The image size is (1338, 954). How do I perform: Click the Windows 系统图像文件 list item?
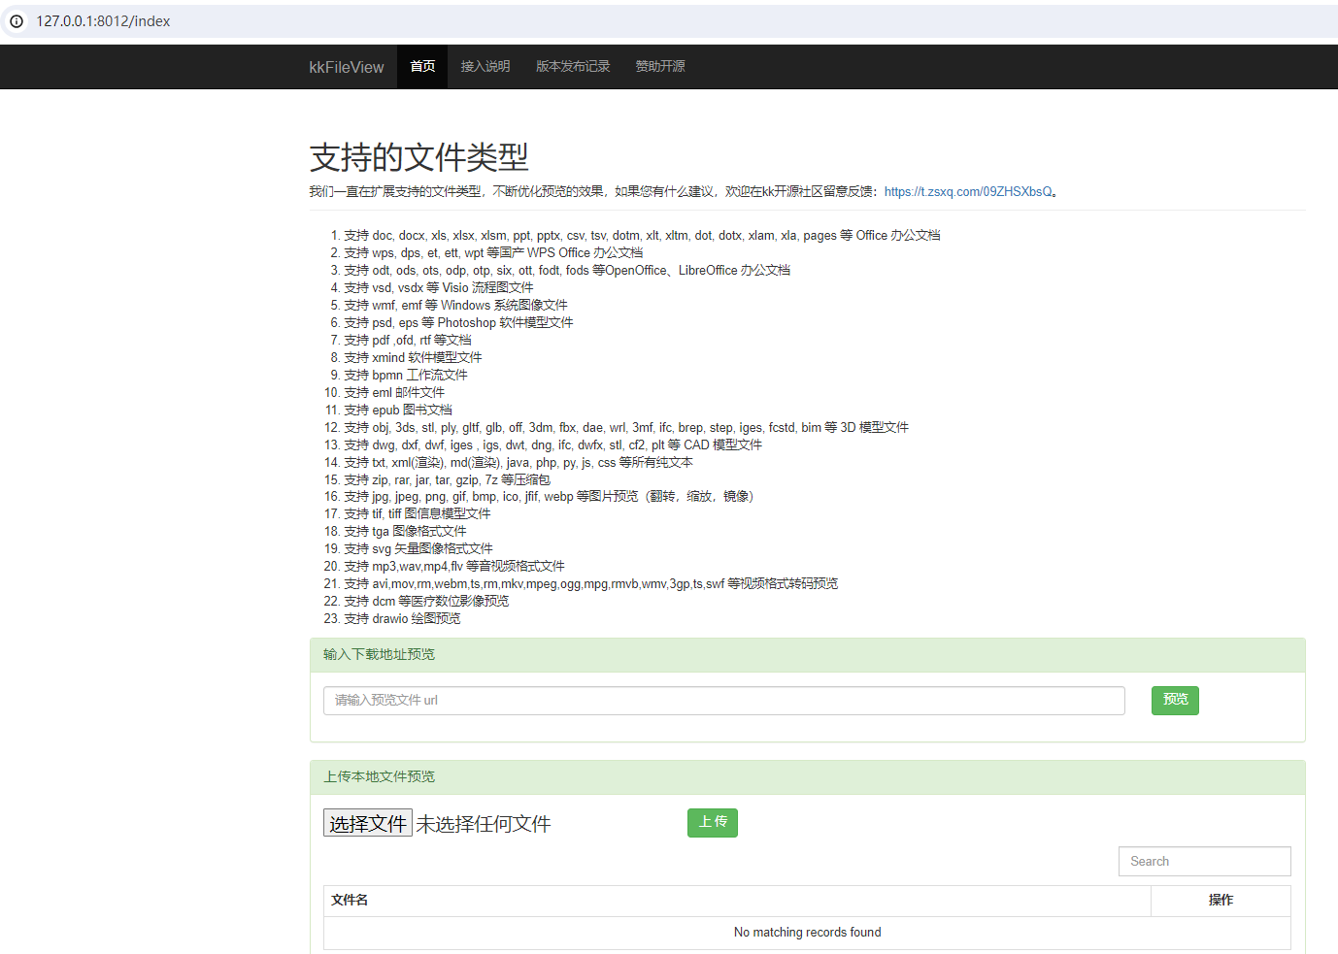(x=455, y=306)
